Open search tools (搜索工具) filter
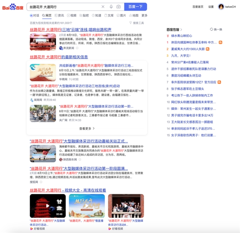 [x=138, y=23]
